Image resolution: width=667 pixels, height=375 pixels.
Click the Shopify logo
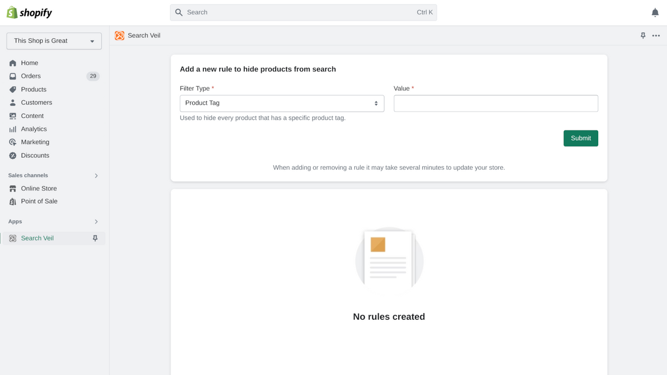pyautogui.click(x=29, y=12)
